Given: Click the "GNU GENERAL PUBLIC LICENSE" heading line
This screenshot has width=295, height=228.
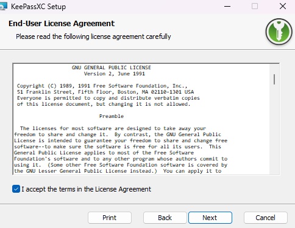Looking at the screenshot, I should pos(112,67).
